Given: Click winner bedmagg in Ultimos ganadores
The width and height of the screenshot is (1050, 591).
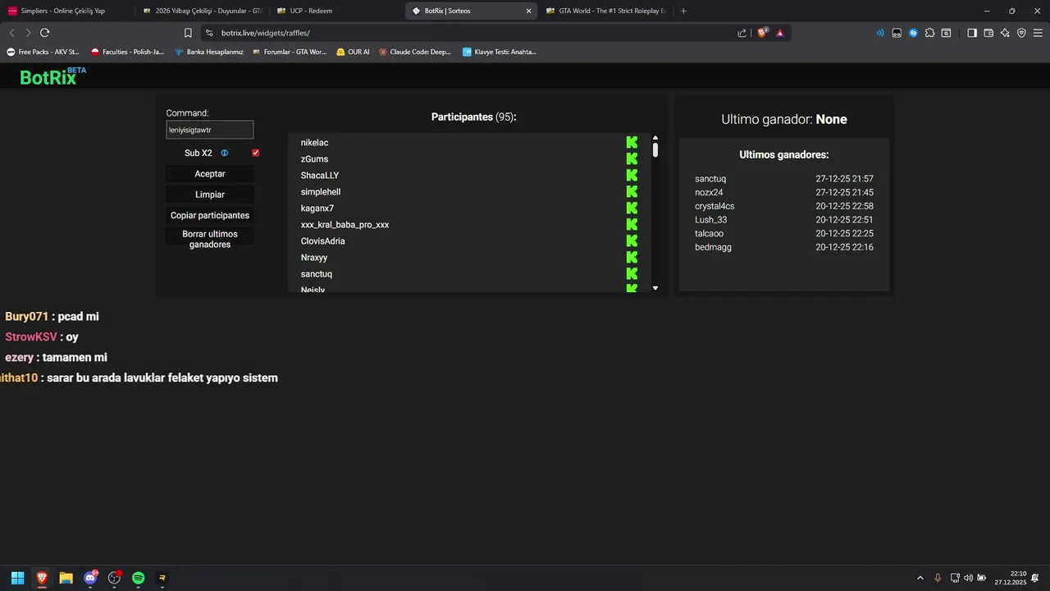Looking at the screenshot, I should 713,247.
